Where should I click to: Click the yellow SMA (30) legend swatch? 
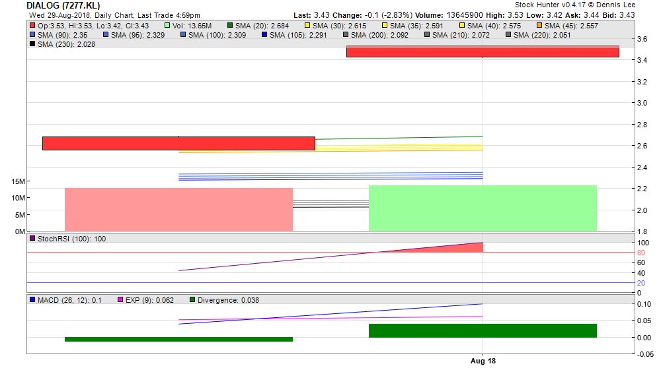[x=307, y=26]
